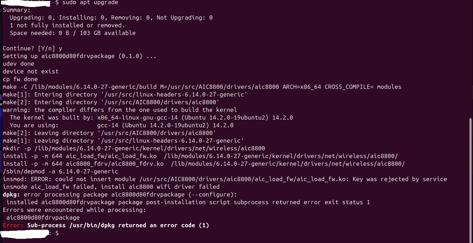The width and height of the screenshot is (473, 243).
Task: Click the "/sbin/depmod -a" command line
Action: [x=61, y=171]
